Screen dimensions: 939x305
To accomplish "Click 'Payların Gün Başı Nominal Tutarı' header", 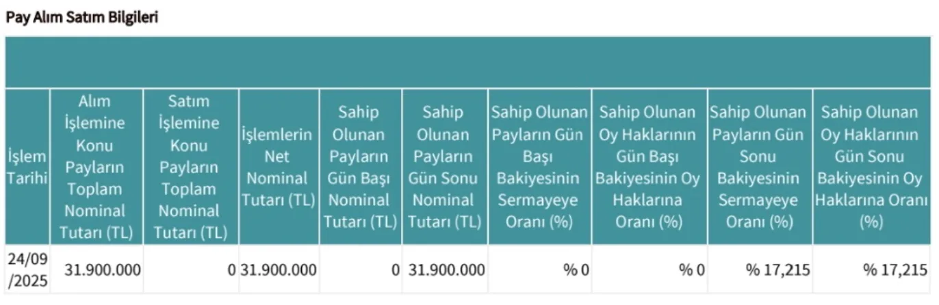I will pyautogui.click(x=359, y=167).
